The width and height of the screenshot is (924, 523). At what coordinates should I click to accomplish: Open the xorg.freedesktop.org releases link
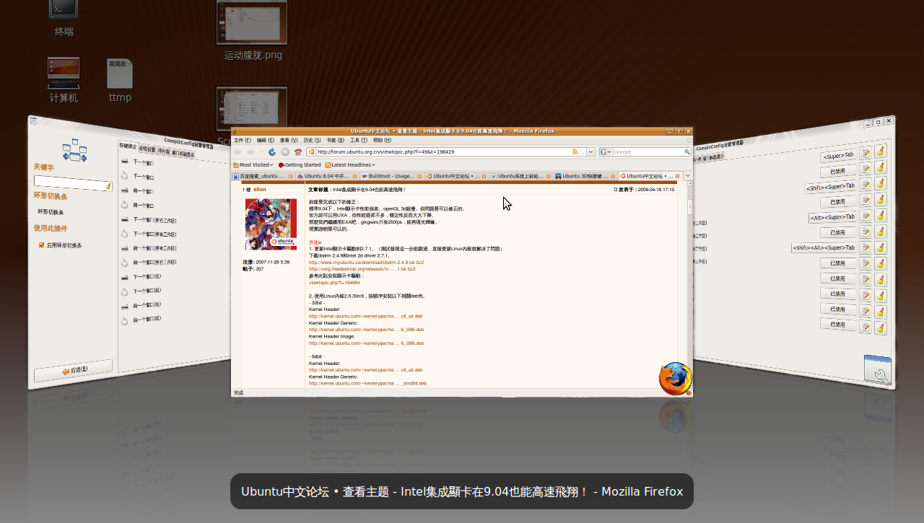[362, 268]
